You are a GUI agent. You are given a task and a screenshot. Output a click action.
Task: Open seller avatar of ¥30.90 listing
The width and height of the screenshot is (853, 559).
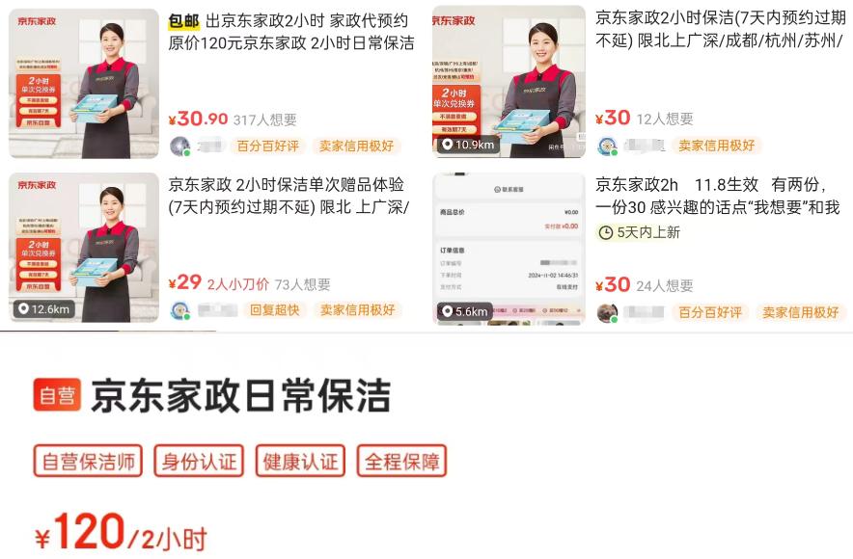point(179,146)
